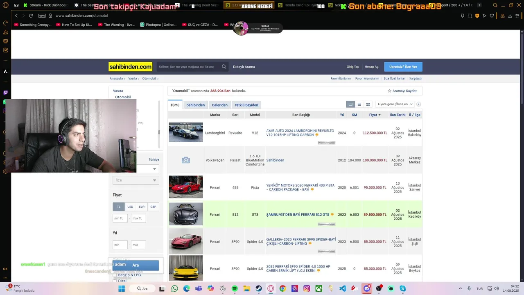Image resolution: width=524 pixels, height=295 pixels.
Task: Click the max TL price field
Action: pyautogui.click(x=138, y=218)
